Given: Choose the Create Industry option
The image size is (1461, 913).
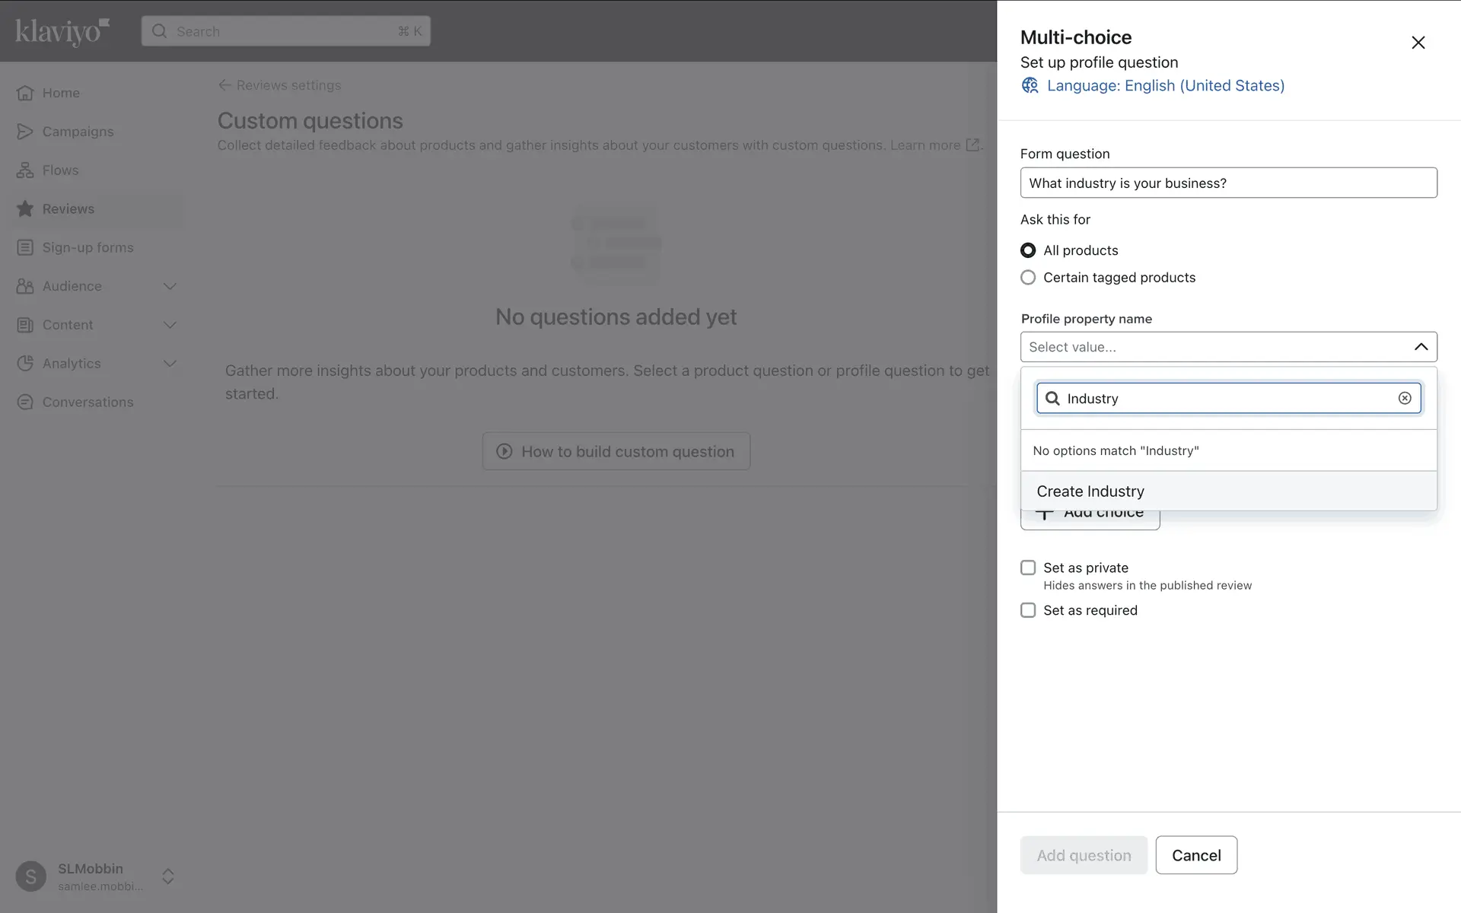Looking at the screenshot, I should point(1090,491).
